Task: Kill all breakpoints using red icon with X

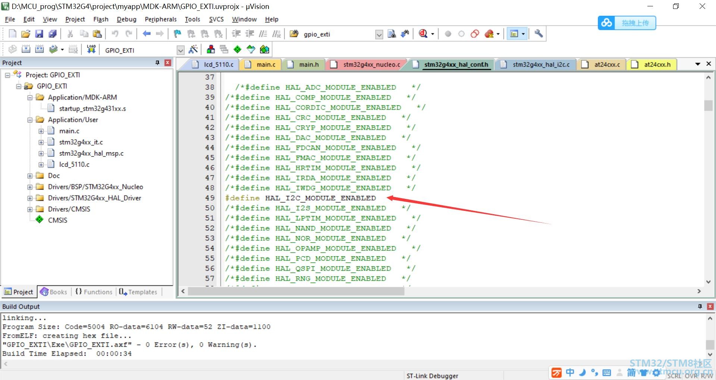Action: point(489,34)
